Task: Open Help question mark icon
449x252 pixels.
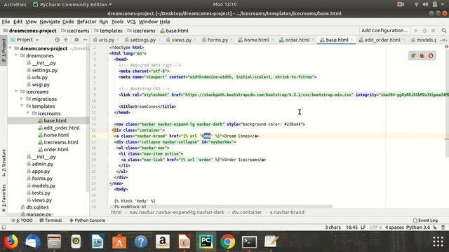Action: [x=141, y=241]
